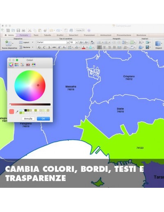Click the Print icon in toolbar
This screenshot has width=164, height=212.
23,30
